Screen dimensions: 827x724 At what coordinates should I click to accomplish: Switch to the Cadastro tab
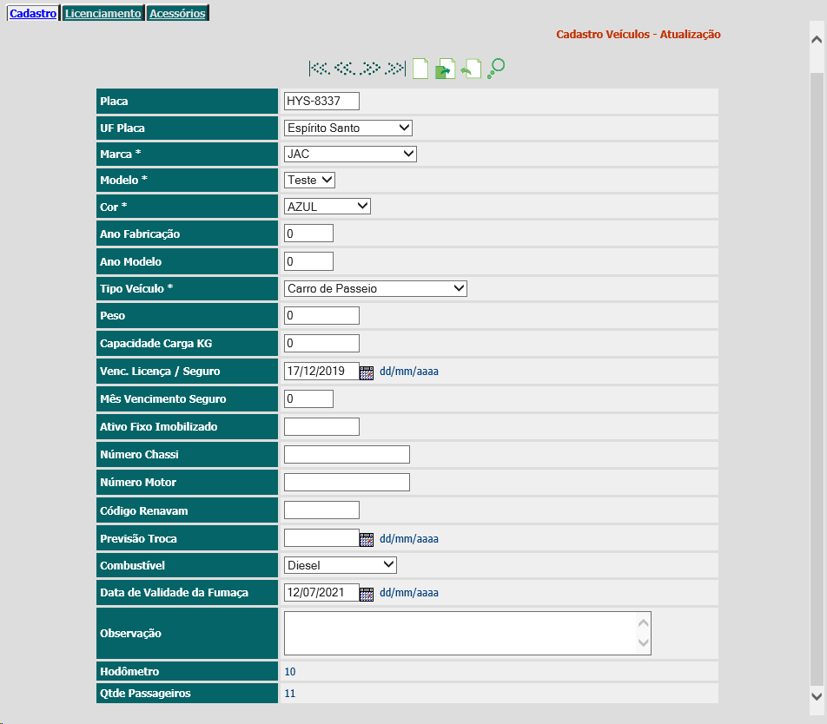33,13
